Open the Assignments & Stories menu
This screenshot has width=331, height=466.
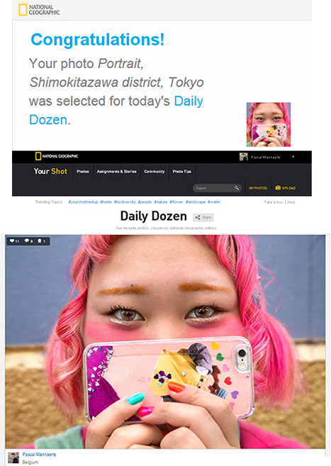117,172
